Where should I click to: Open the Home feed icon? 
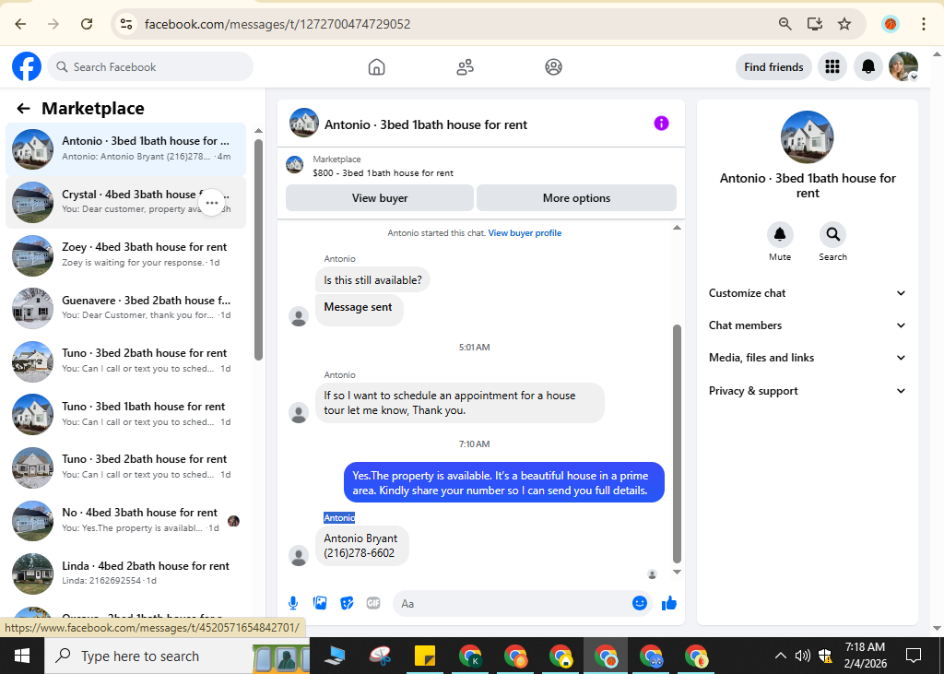[x=376, y=67]
